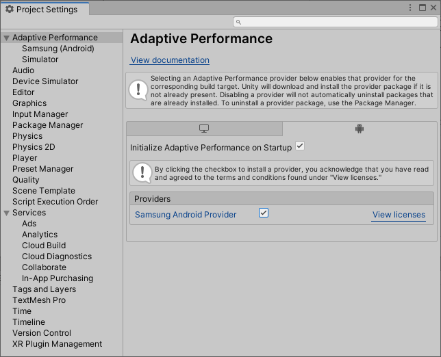Screen dimensions: 441x357
Task: Open Timeline settings
Action: coord(28,322)
